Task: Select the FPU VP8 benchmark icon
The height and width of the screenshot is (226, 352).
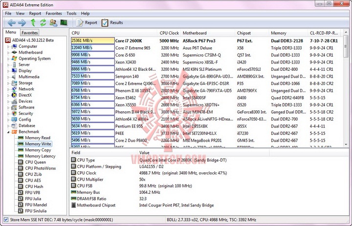Action: [21, 193]
